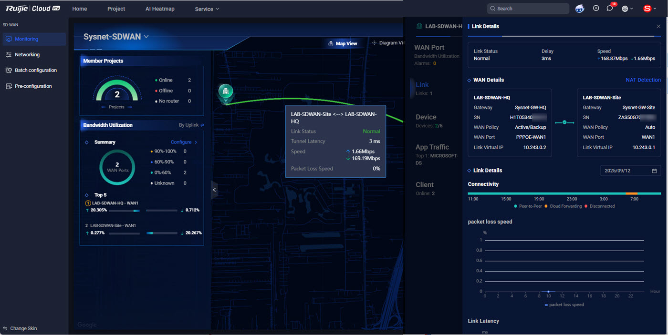The width and height of the screenshot is (668, 335).
Task: Click Configure link in Bandwidth Summary
Action: 184,142
